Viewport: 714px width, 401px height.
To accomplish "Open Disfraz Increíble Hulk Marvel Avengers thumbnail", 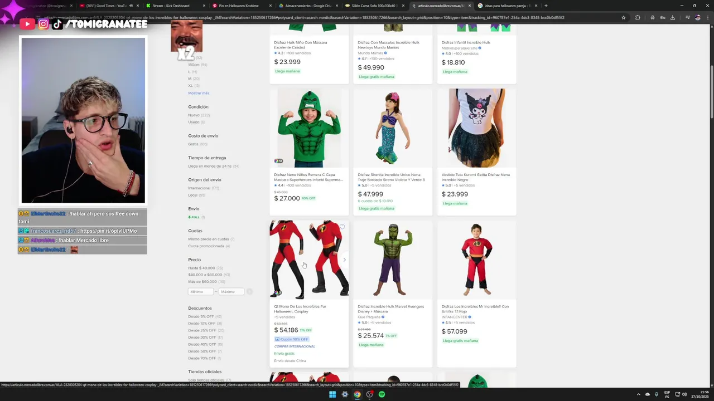I will (x=393, y=260).
